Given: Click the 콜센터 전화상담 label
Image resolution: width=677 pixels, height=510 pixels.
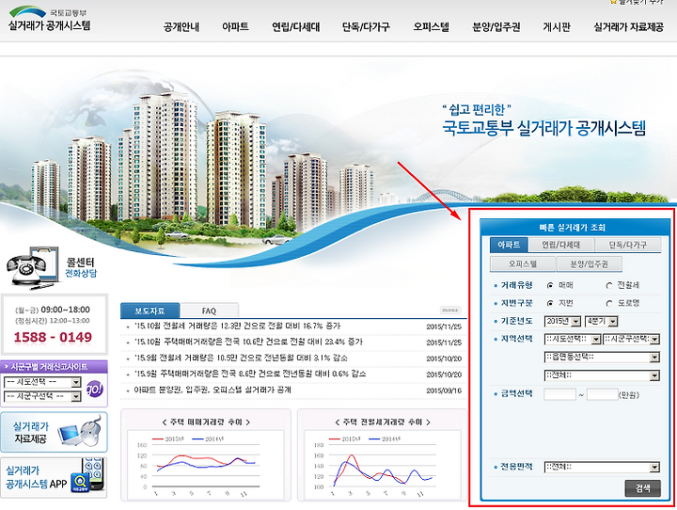Looking at the screenshot, I should click(81, 267).
